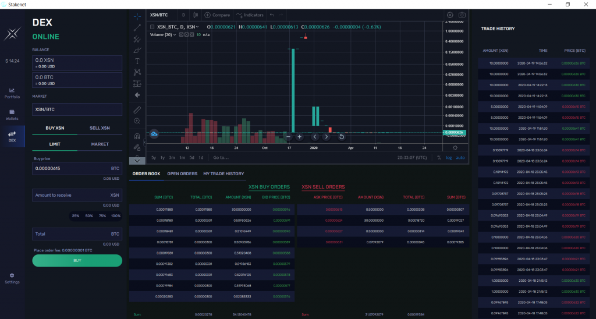Set chart range to 1d

pyautogui.click(x=201, y=158)
